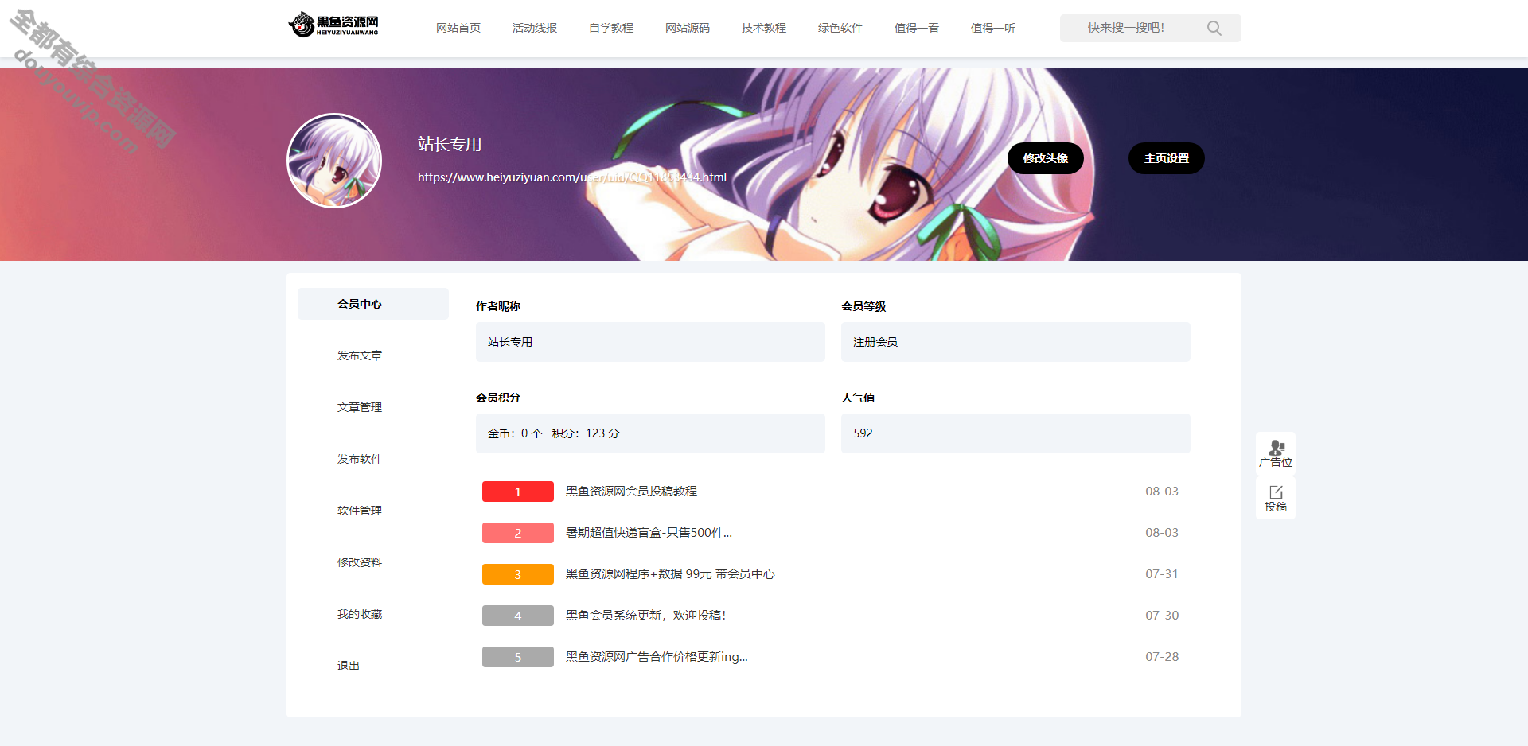The width and height of the screenshot is (1528, 746).
Task: Open 文章管理 in the sidebar
Action: click(360, 407)
